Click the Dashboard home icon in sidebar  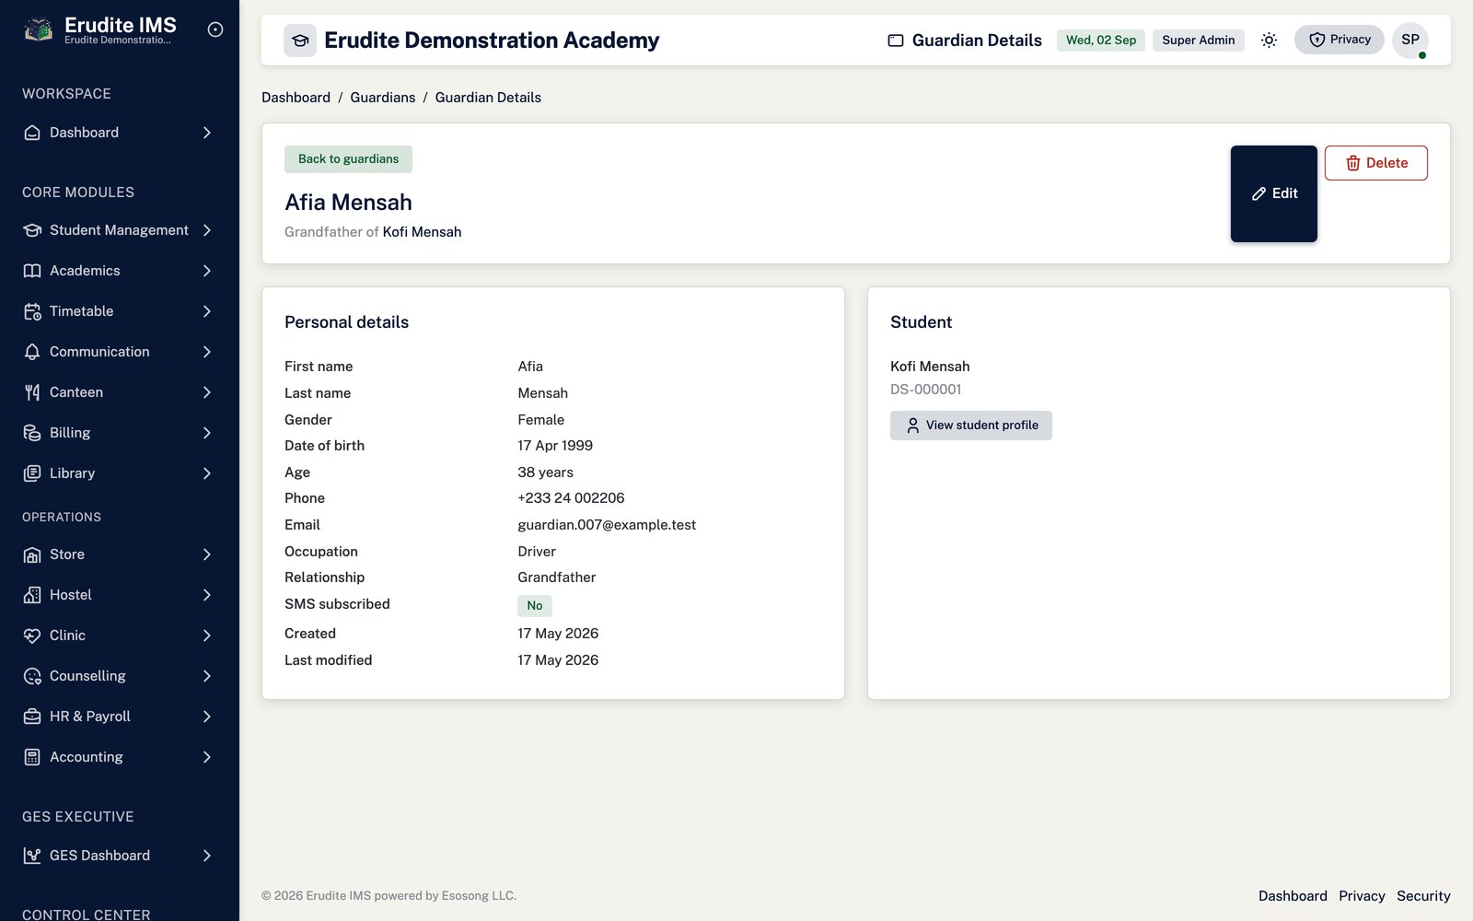click(x=32, y=133)
